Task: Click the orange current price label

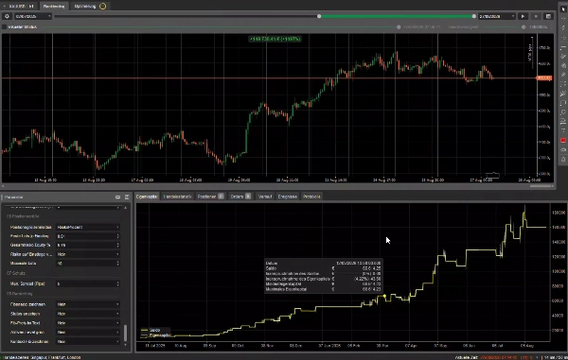Action: click(x=544, y=77)
